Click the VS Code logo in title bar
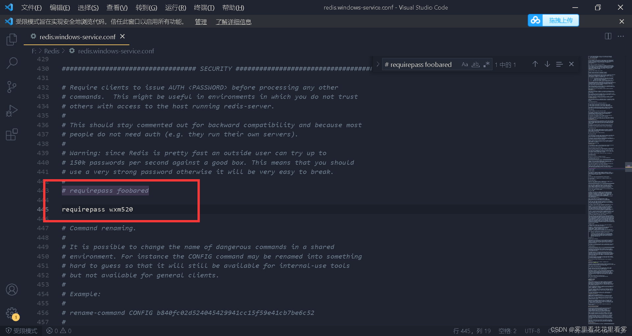Image resolution: width=632 pixels, height=336 pixels. tap(9, 7)
